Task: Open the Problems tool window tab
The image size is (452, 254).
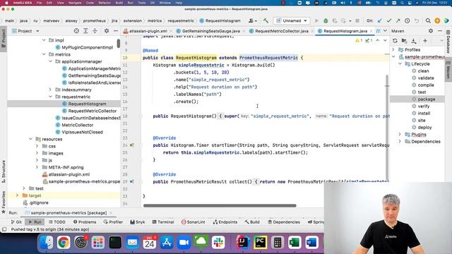Action: pos(85,222)
